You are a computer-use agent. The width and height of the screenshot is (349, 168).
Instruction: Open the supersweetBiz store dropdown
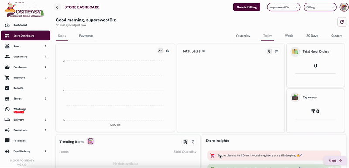tap(284, 7)
